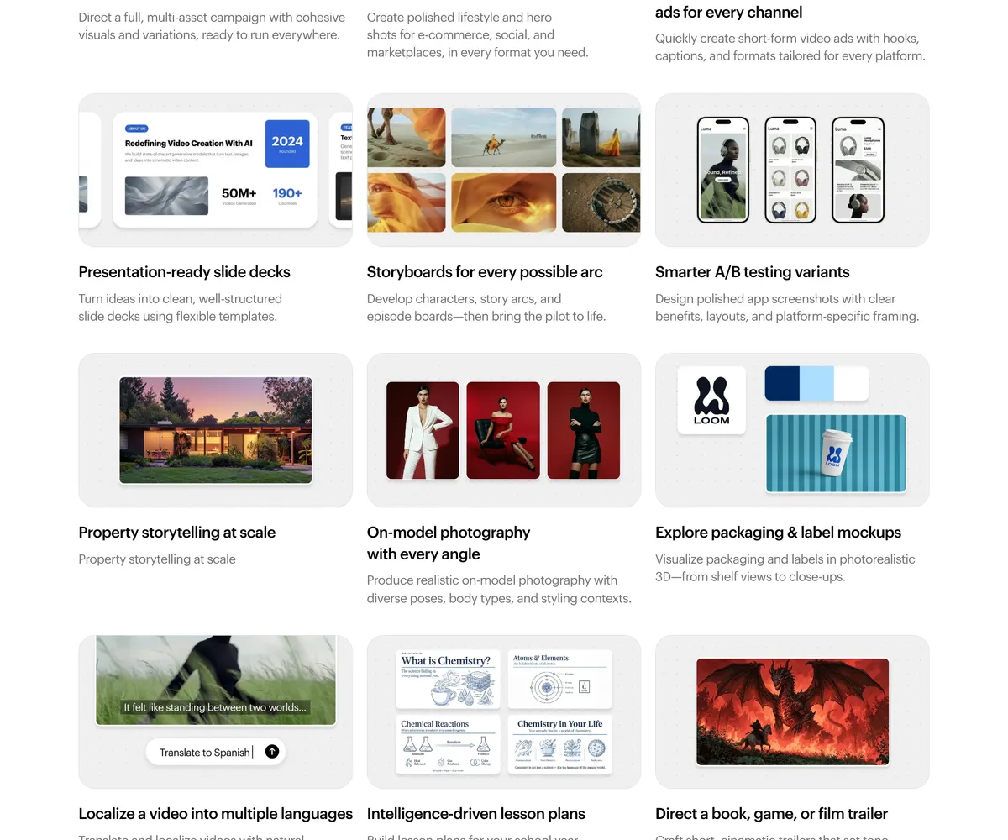
Task: Open Localize a video into multiple languages
Action: 216,814
